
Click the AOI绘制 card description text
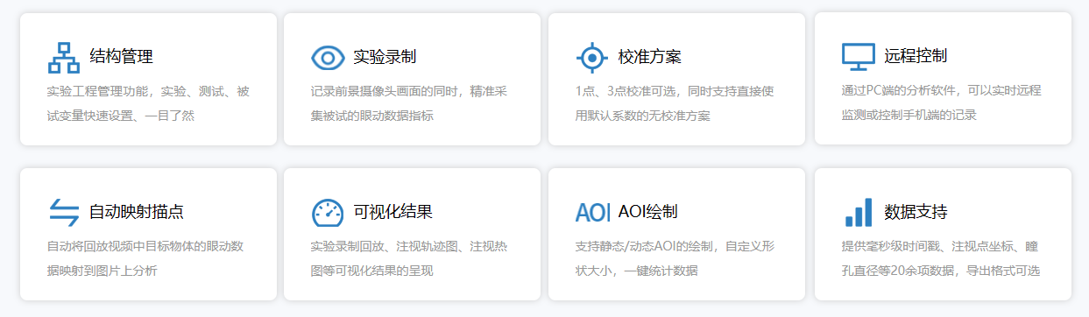(675, 257)
